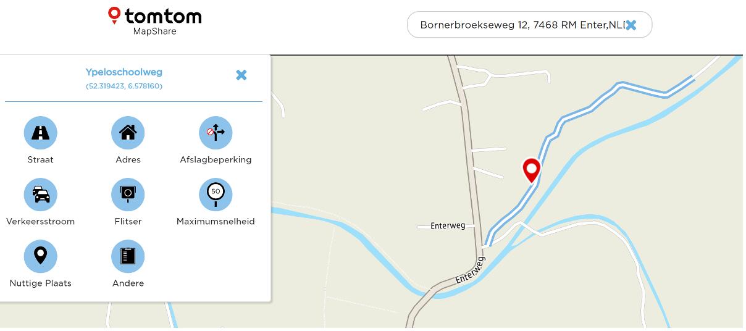This screenshot has width=746, height=331.
Task: Choose the Maximumsnelheid speed limit sign icon
Action: tap(216, 195)
